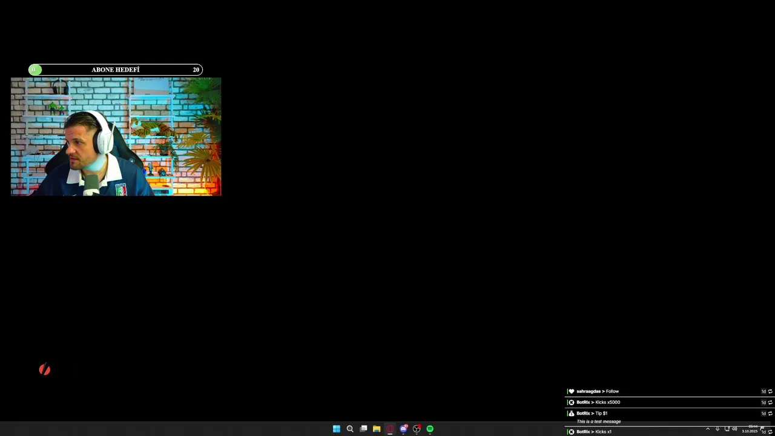Select 'sahraagdas > Follow' event text
The height and width of the screenshot is (436, 775).
pyautogui.click(x=598, y=392)
